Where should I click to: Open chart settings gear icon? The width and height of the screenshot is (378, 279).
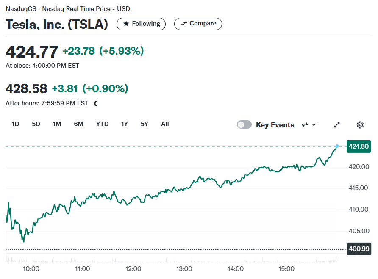click(360, 125)
